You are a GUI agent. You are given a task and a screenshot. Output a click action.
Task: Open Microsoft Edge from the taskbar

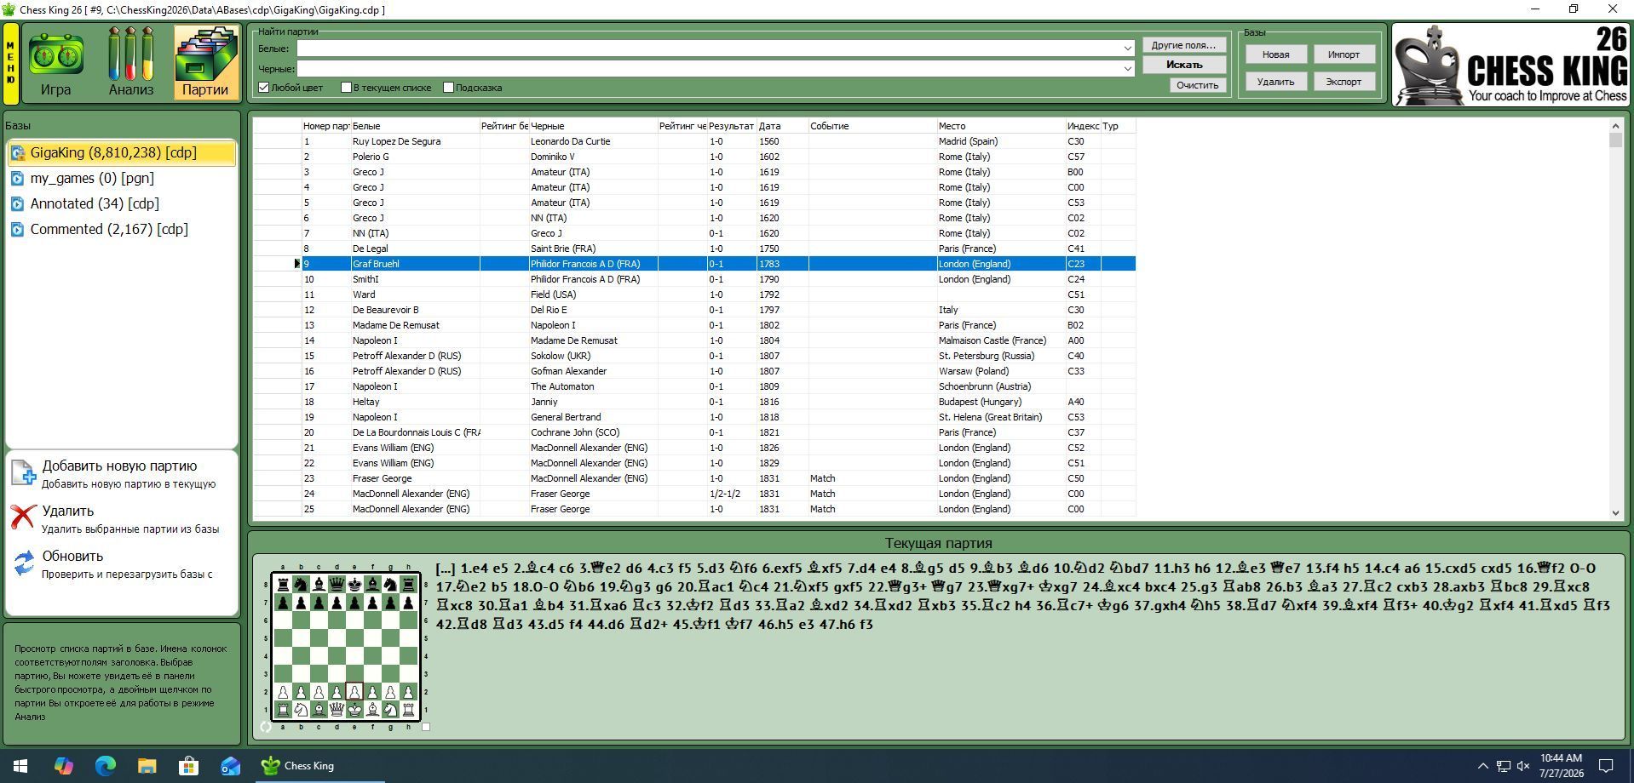(105, 766)
